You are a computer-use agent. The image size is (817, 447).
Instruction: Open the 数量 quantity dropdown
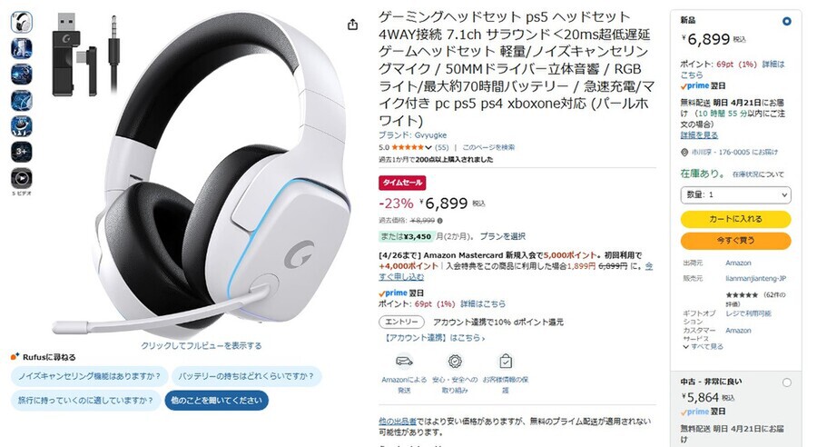[x=735, y=194]
